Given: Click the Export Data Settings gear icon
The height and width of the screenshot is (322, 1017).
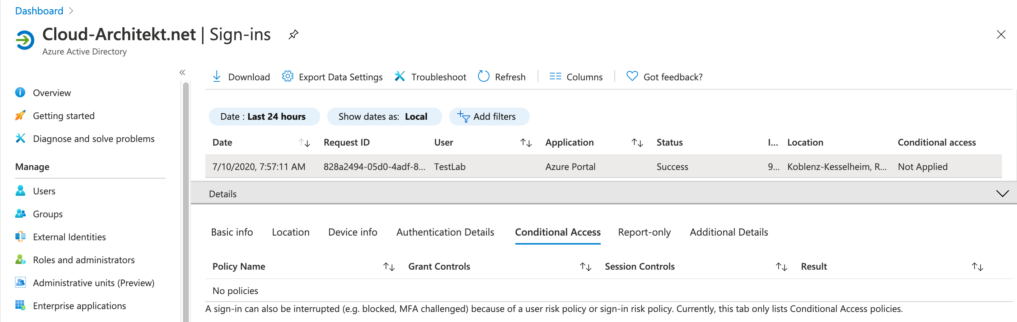Looking at the screenshot, I should click(287, 76).
